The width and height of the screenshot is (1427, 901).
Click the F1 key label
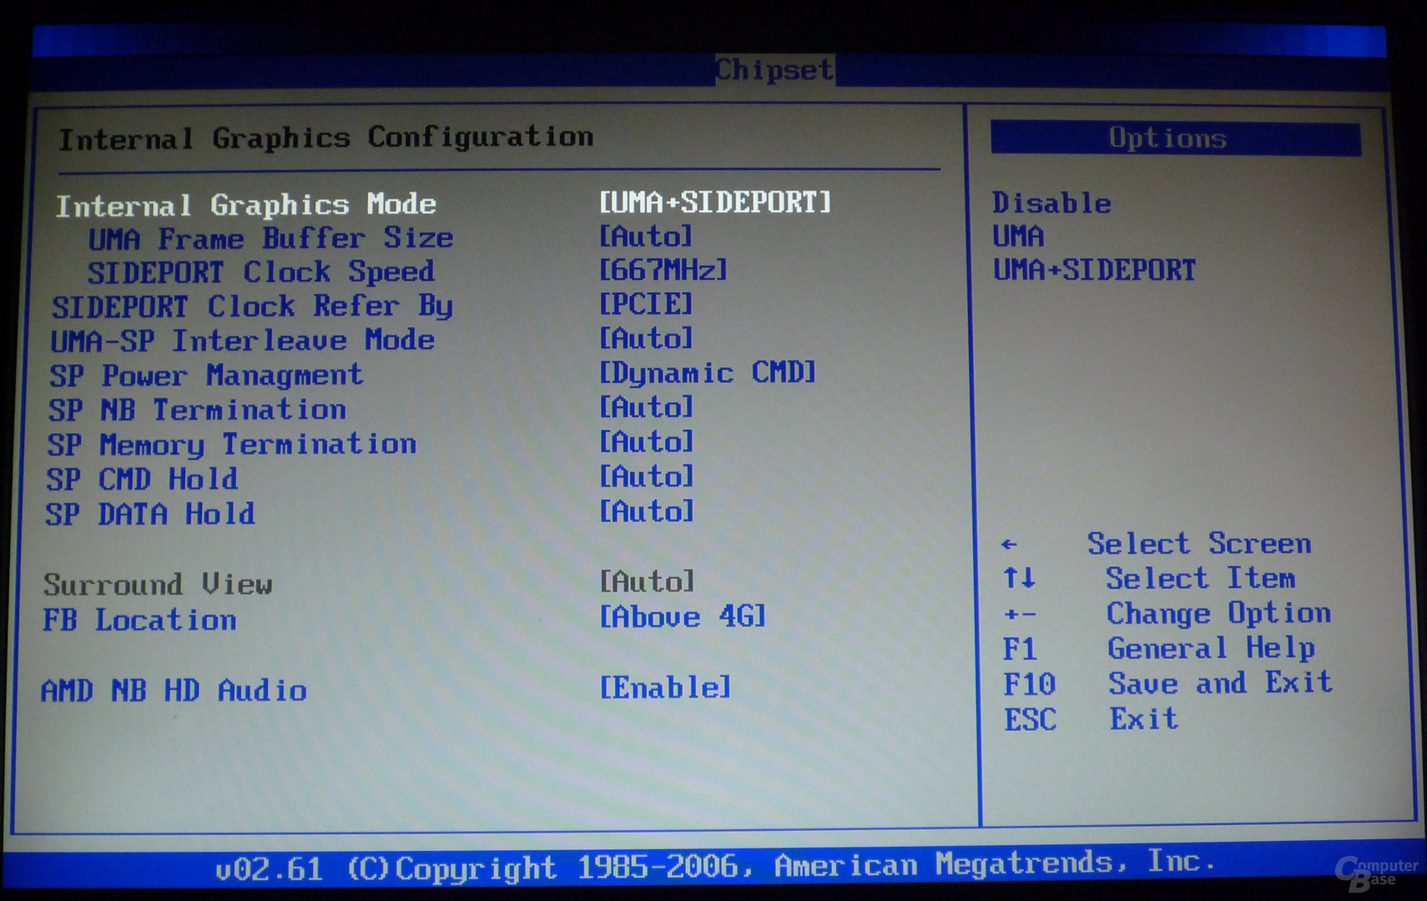coord(1020,649)
